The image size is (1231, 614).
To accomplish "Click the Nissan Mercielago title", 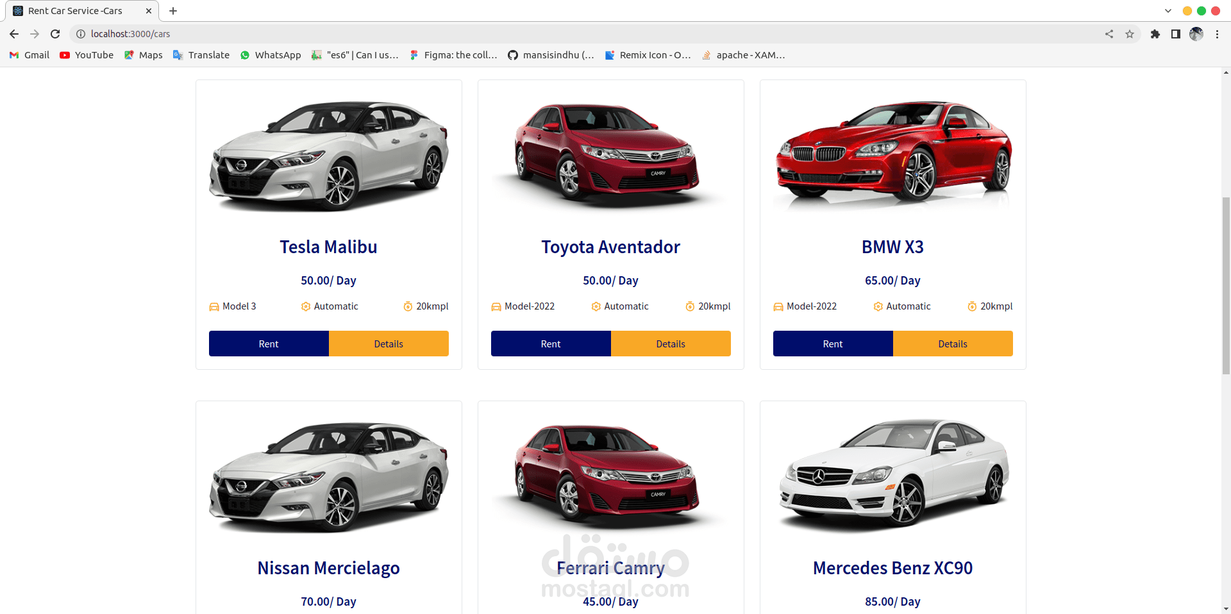I will [329, 568].
